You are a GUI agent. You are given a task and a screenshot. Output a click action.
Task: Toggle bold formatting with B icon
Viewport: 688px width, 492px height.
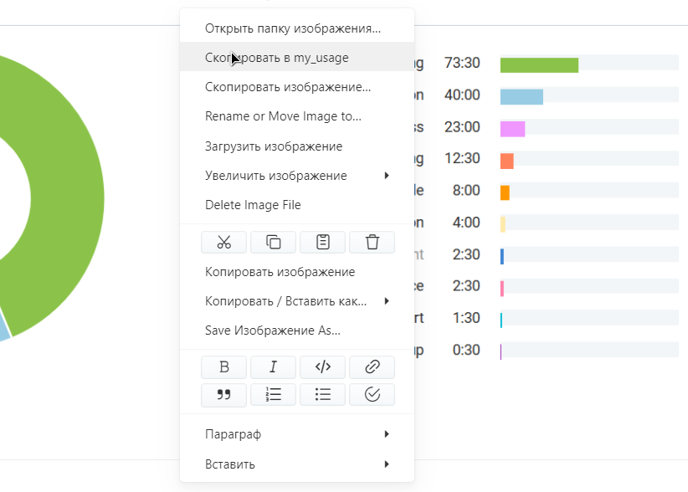[223, 367]
